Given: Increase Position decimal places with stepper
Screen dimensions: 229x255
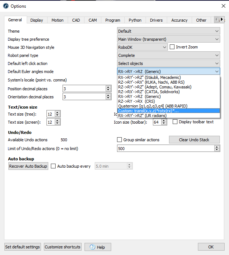Looking at the screenshot, I should tap(108, 87).
